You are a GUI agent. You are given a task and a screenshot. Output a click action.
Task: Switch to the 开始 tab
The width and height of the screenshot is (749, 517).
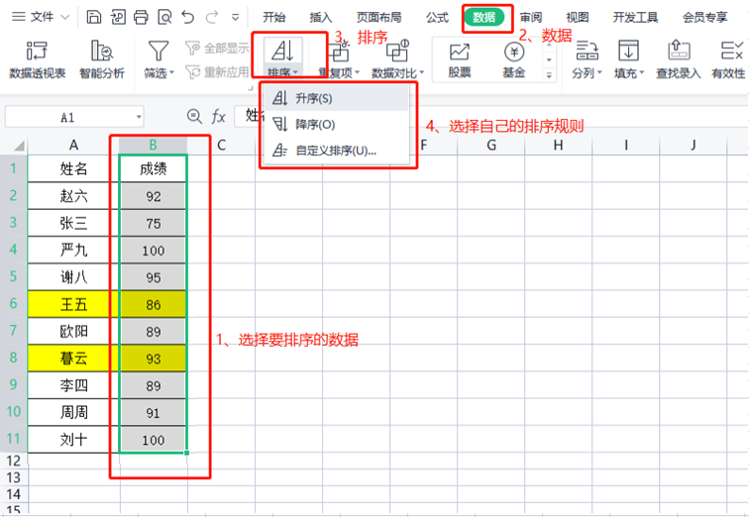click(x=274, y=18)
